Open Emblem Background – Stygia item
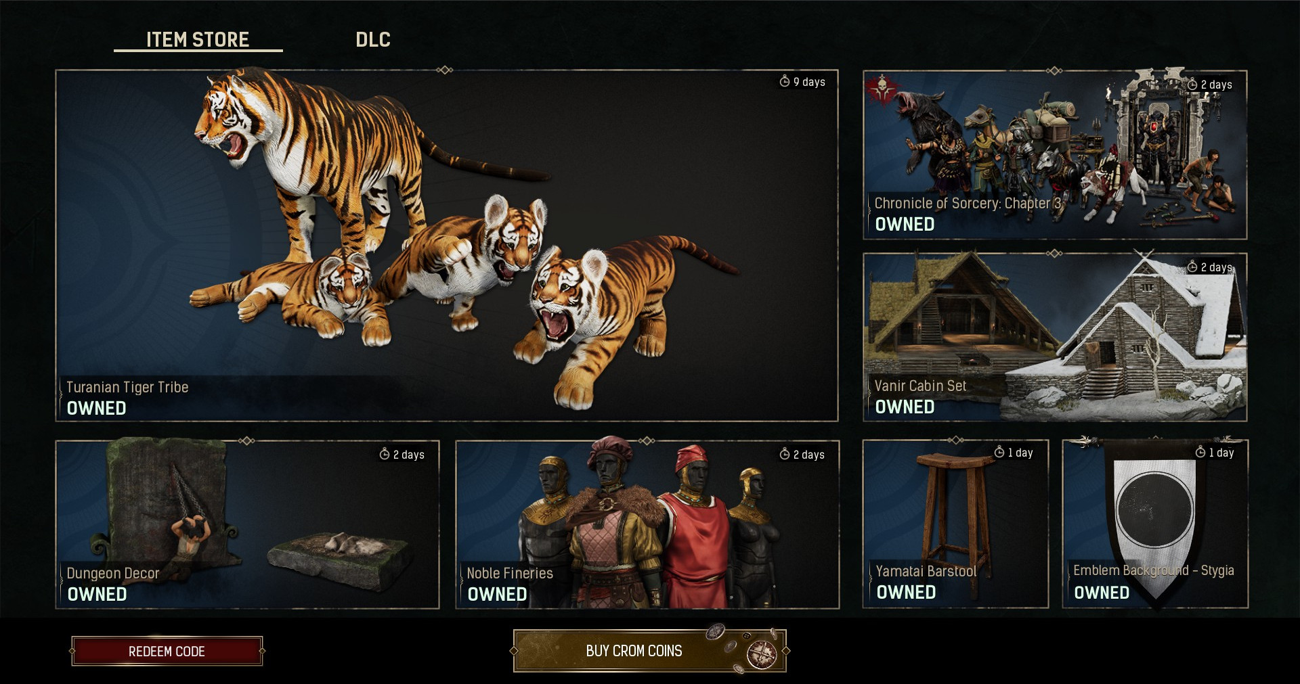This screenshot has height=684, width=1300. (1155, 524)
